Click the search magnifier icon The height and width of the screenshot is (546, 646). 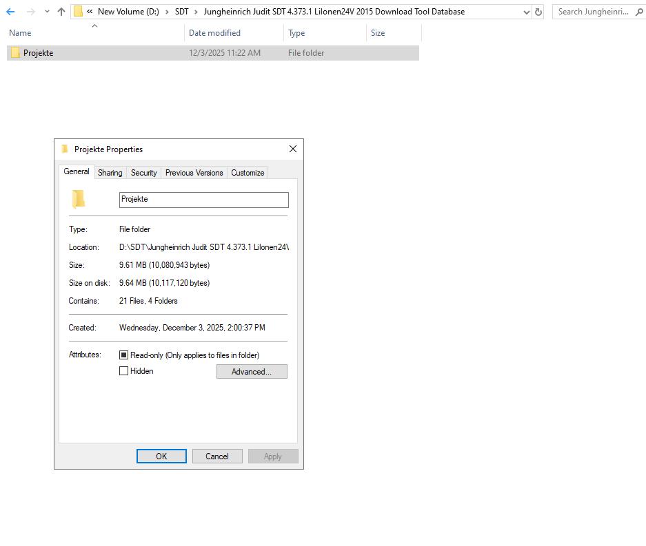point(640,12)
